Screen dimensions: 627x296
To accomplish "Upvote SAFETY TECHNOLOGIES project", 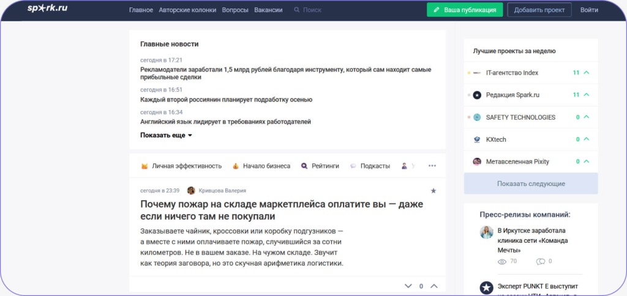I will point(587,117).
